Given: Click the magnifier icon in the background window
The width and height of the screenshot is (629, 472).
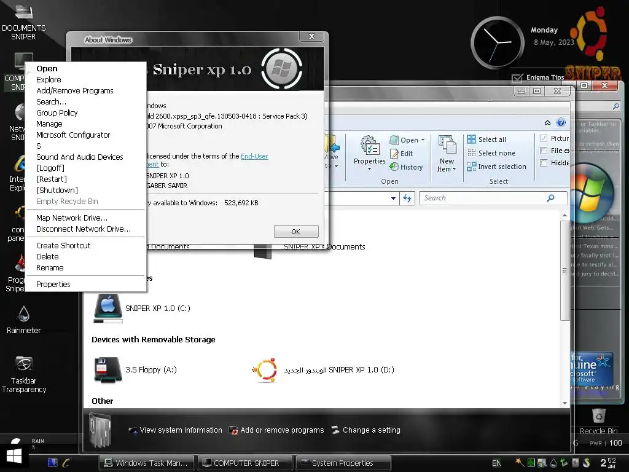Looking at the screenshot, I should coord(615,106).
